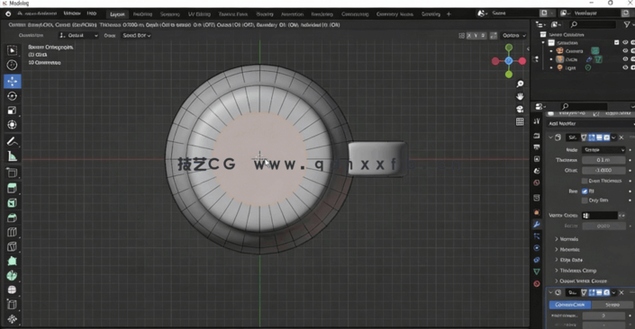This screenshot has width=635, height=329.
Task: Click the Thickness value slider
Action: coord(603,160)
